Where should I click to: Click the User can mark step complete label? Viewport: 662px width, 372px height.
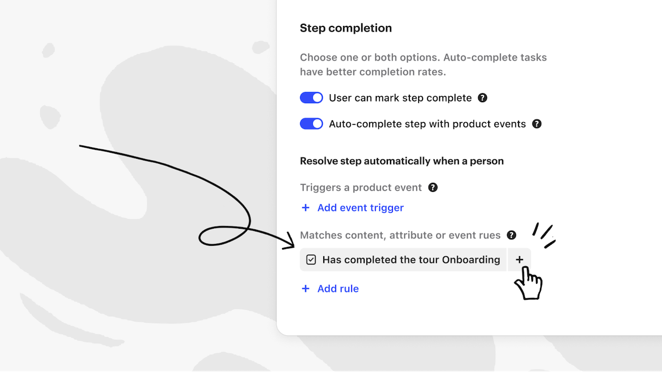pyautogui.click(x=400, y=98)
